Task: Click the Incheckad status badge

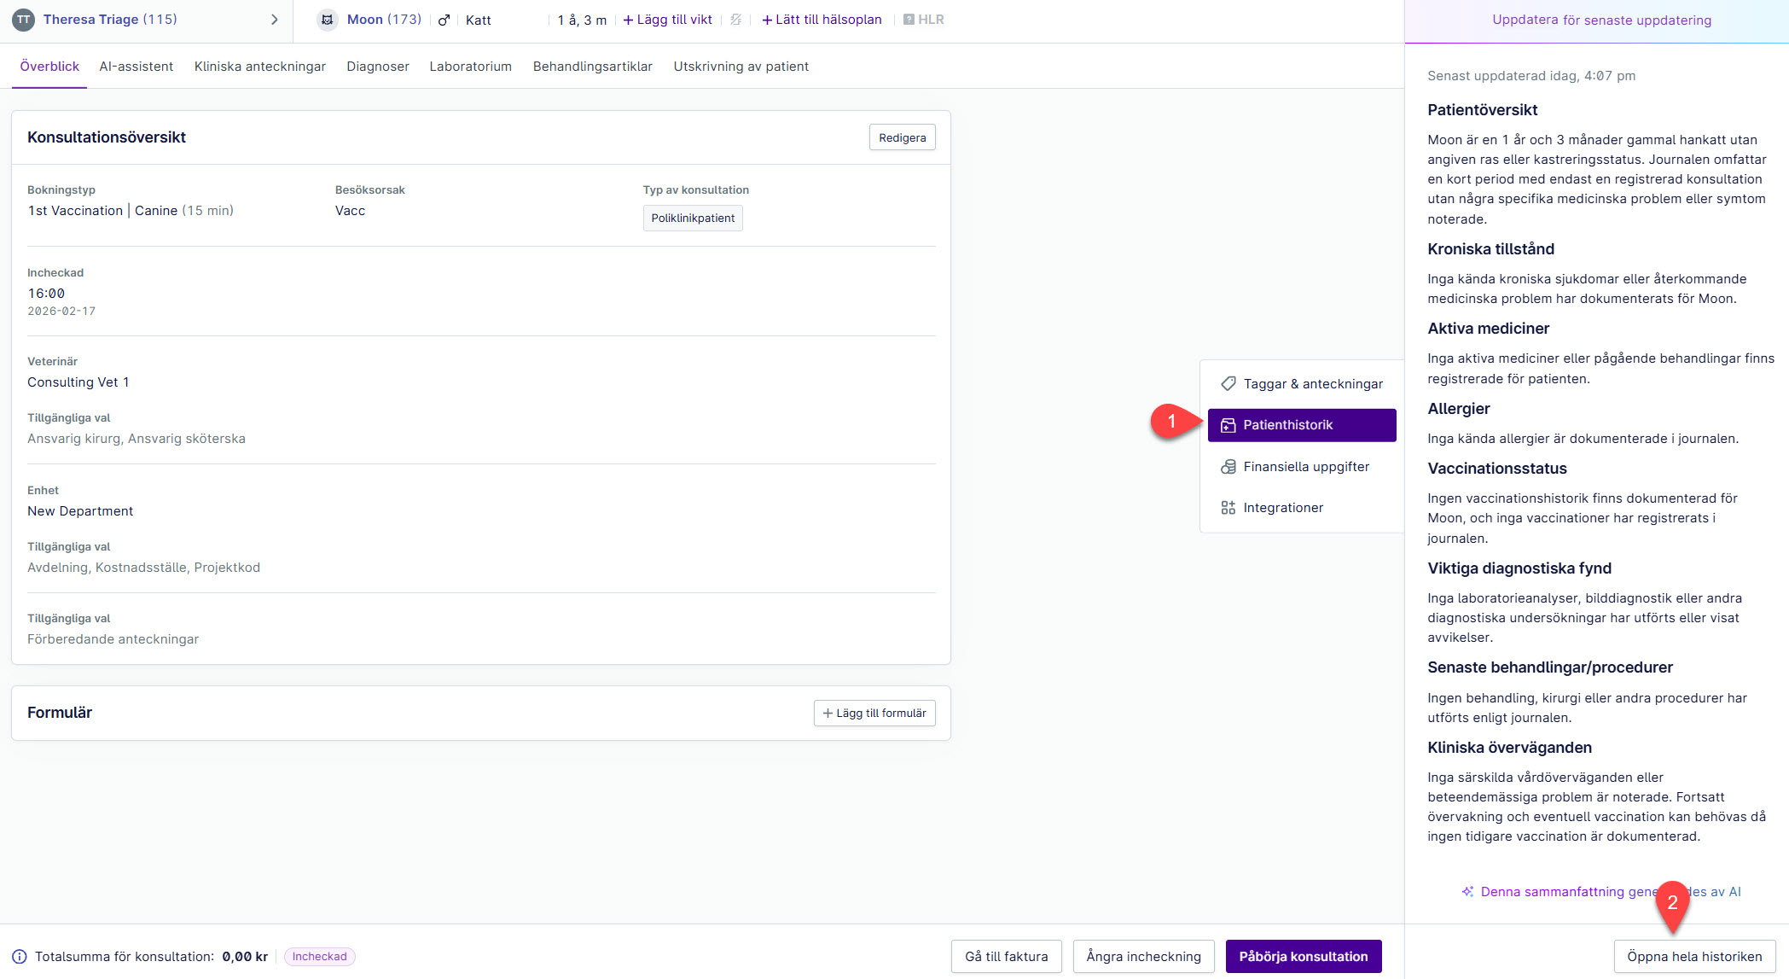Action: tap(320, 957)
